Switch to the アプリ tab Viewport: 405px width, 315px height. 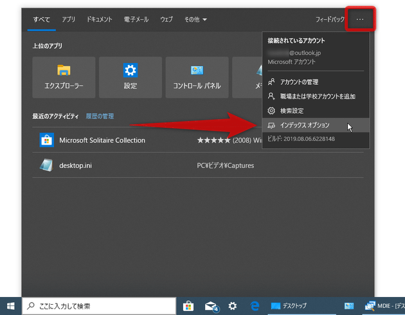68,19
